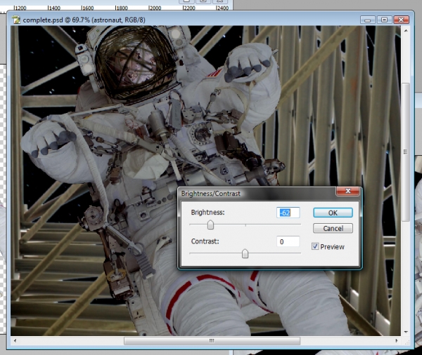
Task: Click the vertical scrollbar up arrow
Action: (406, 31)
